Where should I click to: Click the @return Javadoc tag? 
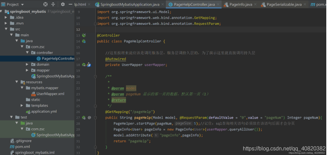coord(119,100)
